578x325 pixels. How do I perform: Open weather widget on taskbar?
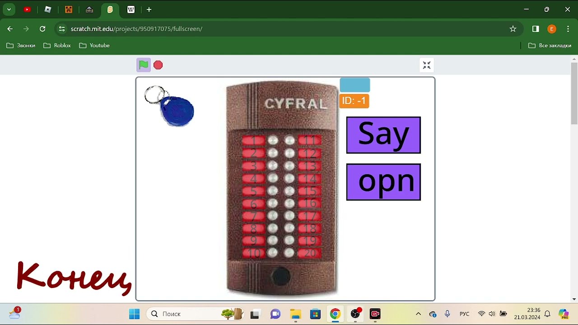tap(14, 313)
